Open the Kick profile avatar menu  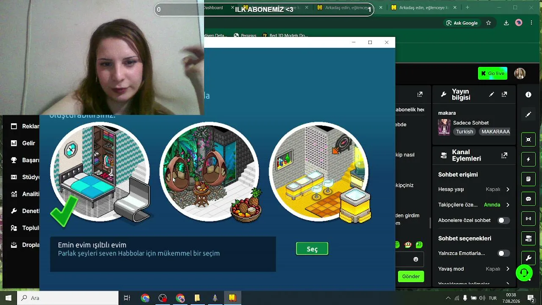[520, 73]
